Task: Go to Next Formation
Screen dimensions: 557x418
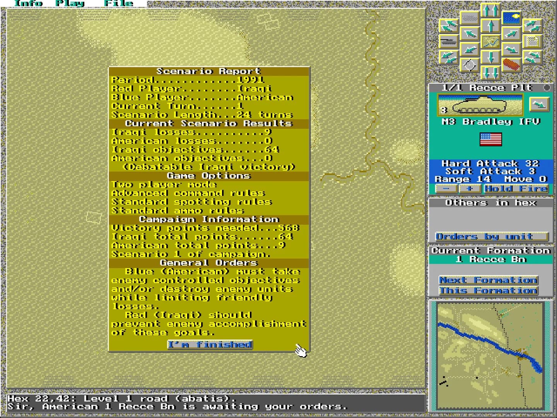Action: (489, 280)
